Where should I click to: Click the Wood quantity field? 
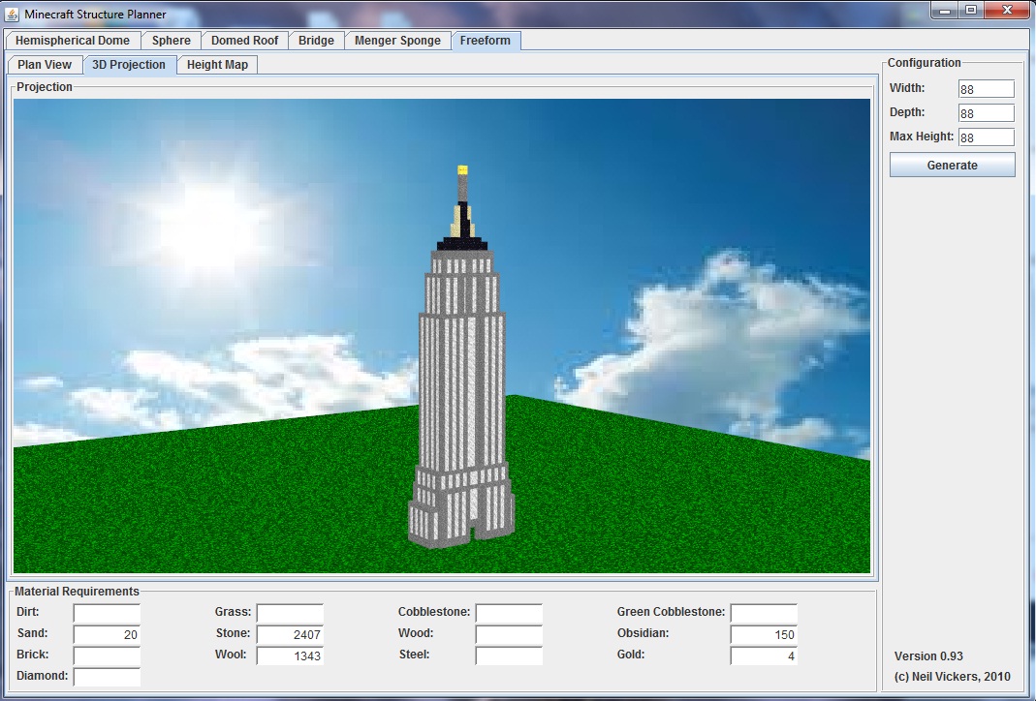(509, 634)
